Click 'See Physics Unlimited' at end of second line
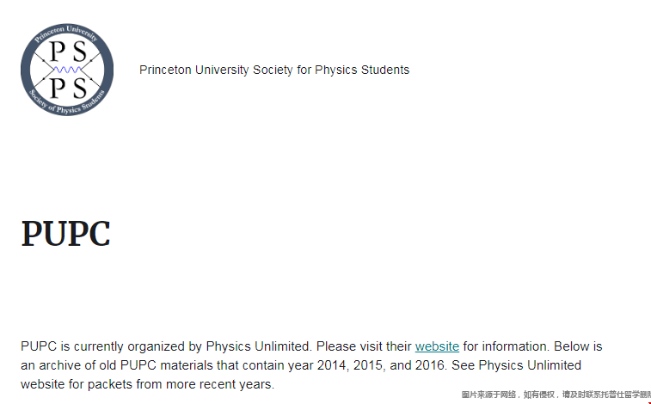The height and width of the screenshot is (404, 651). [517, 365]
